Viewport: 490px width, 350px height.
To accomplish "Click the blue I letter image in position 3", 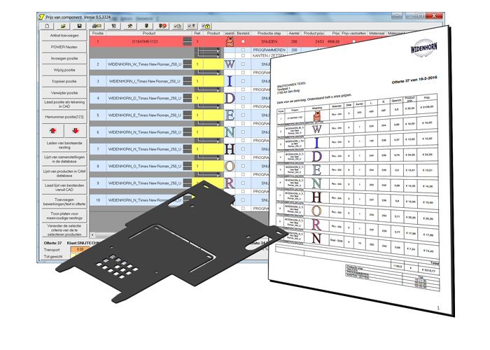I will (230, 81).
